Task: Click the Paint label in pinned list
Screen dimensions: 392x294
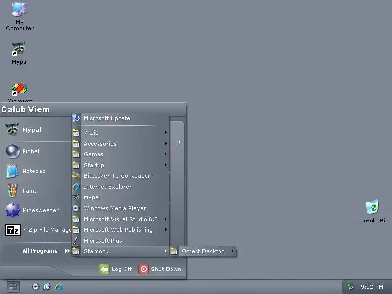Action: click(29, 191)
